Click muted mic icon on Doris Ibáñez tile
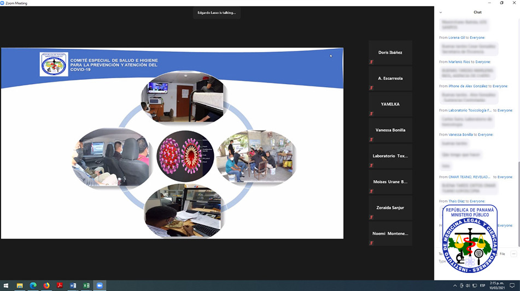The image size is (520, 291). [371, 62]
